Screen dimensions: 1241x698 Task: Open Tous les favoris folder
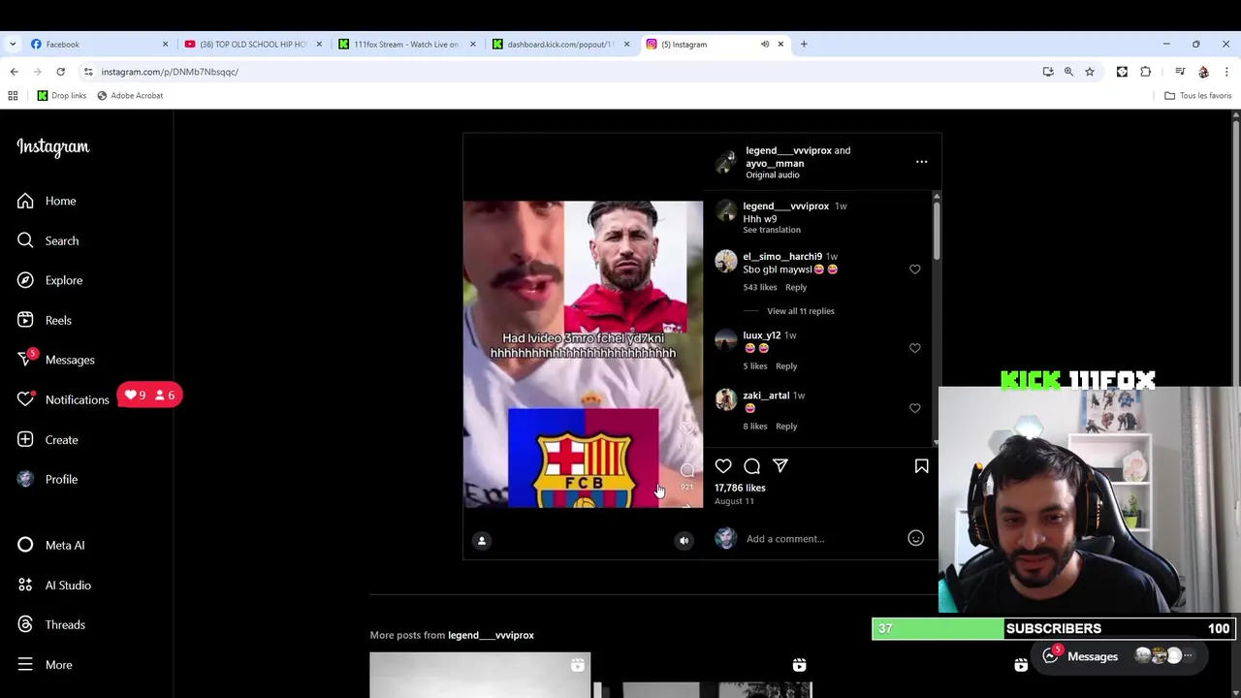(1198, 96)
